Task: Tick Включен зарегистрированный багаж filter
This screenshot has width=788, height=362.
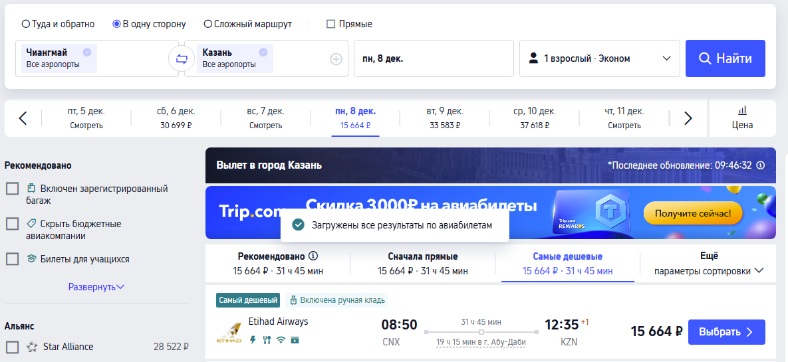Action: point(12,189)
